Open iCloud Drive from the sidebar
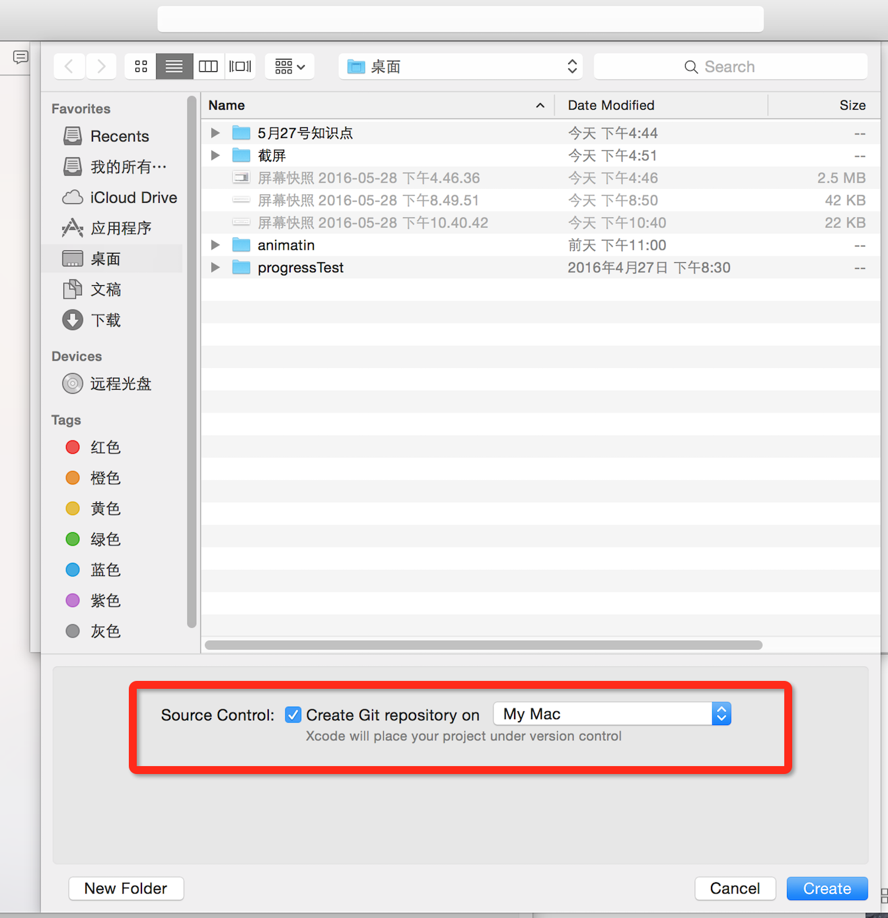This screenshot has height=918, width=888. (133, 197)
